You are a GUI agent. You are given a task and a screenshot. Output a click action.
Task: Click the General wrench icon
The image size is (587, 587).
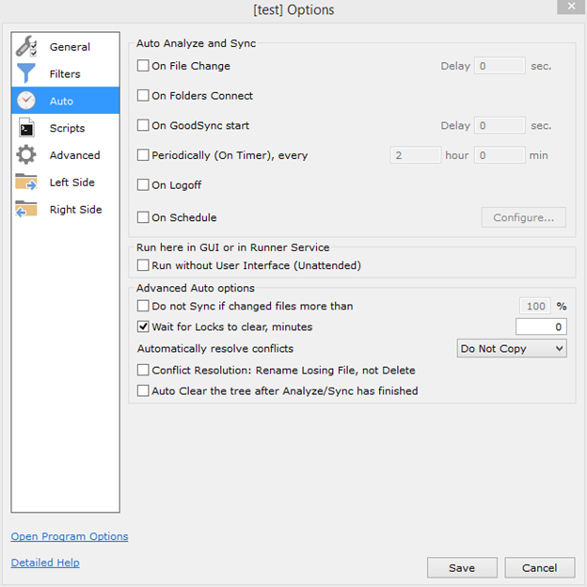click(x=26, y=46)
